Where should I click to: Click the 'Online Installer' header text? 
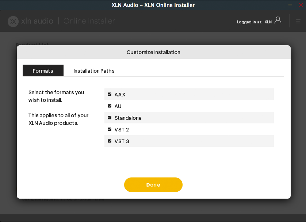[x=89, y=21]
